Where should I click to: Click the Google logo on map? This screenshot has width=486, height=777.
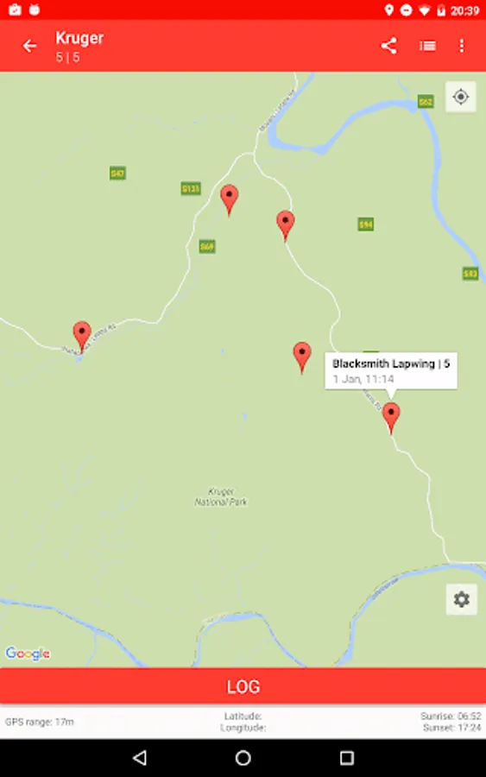28,654
